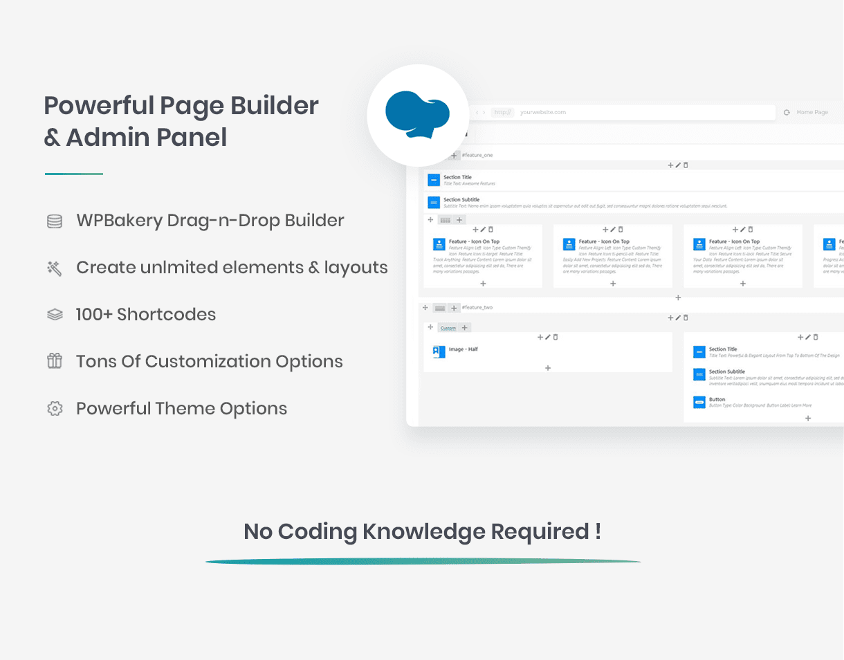Screen dimensions: 844x660
Task: Delete #feature_one row using trash icon
Action: [686, 165]
